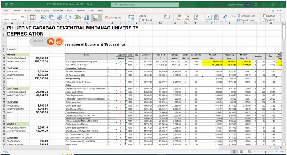Click the zoom in plus button
Image resolution: width=287 pixels, height=155 pixels.
[277, 152]
